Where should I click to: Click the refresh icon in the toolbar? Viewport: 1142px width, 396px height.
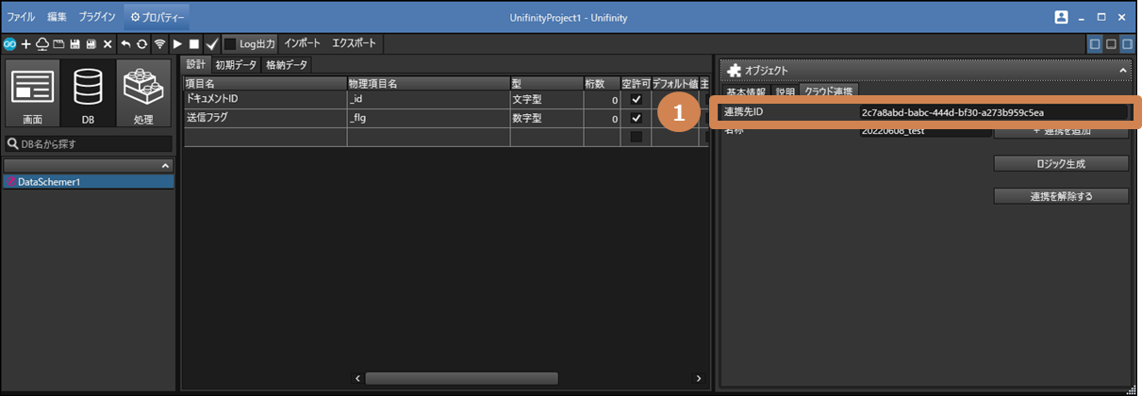(141, 44)
